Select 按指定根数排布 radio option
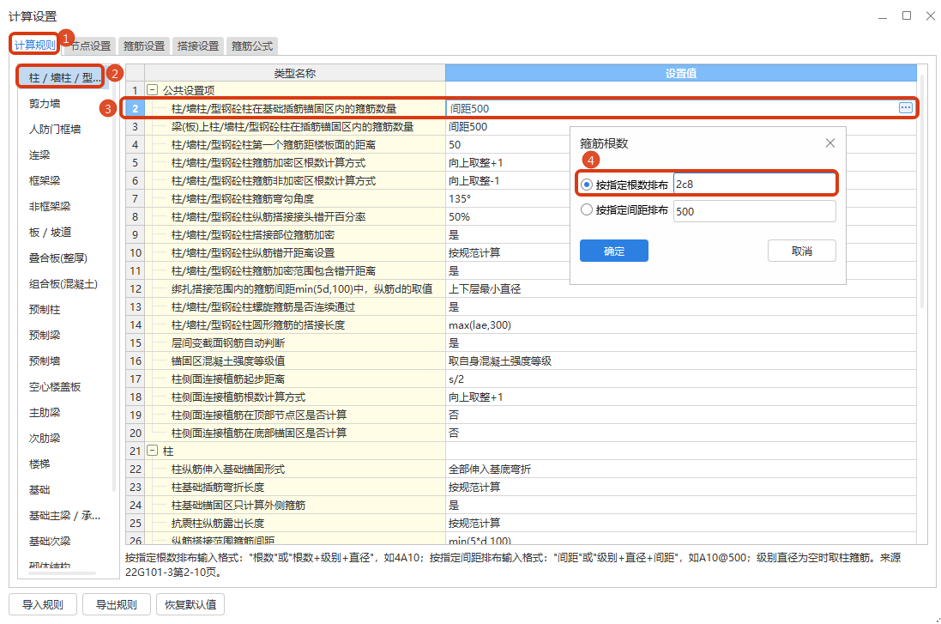941x624 pixels. (587, 185)
